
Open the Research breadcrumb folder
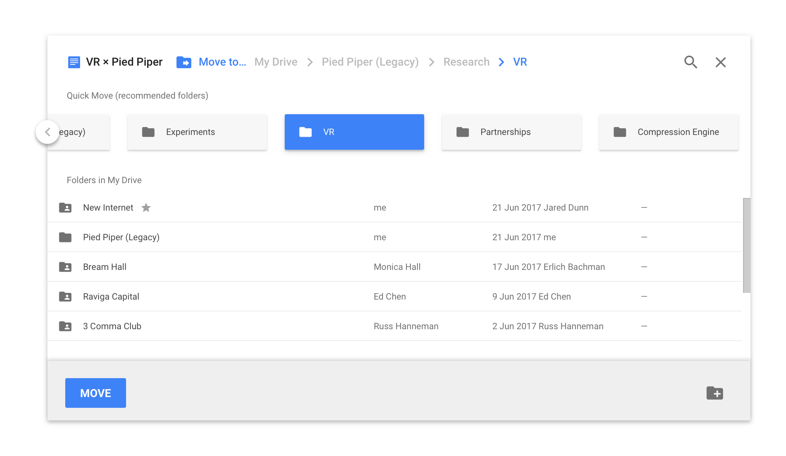point(466,62)
